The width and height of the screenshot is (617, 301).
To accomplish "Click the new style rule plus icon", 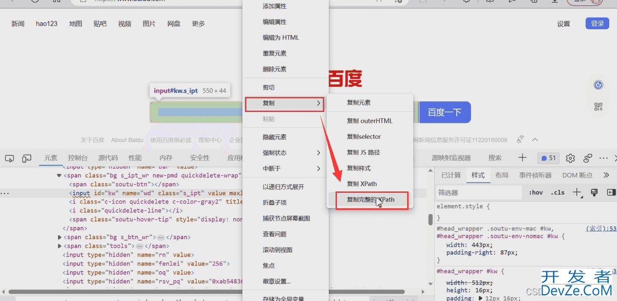I will [x=577, y=192].
